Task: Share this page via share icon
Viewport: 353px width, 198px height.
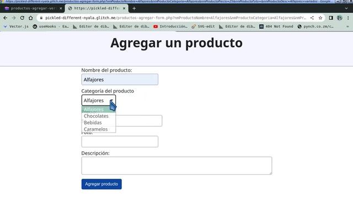Action: click(312, 18)
